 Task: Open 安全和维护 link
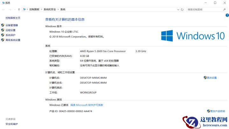coord(12,124)
